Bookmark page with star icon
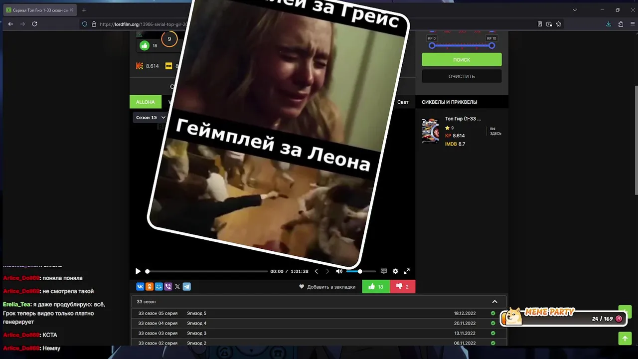This screenshot has height=359, width=638. [559, 24]
